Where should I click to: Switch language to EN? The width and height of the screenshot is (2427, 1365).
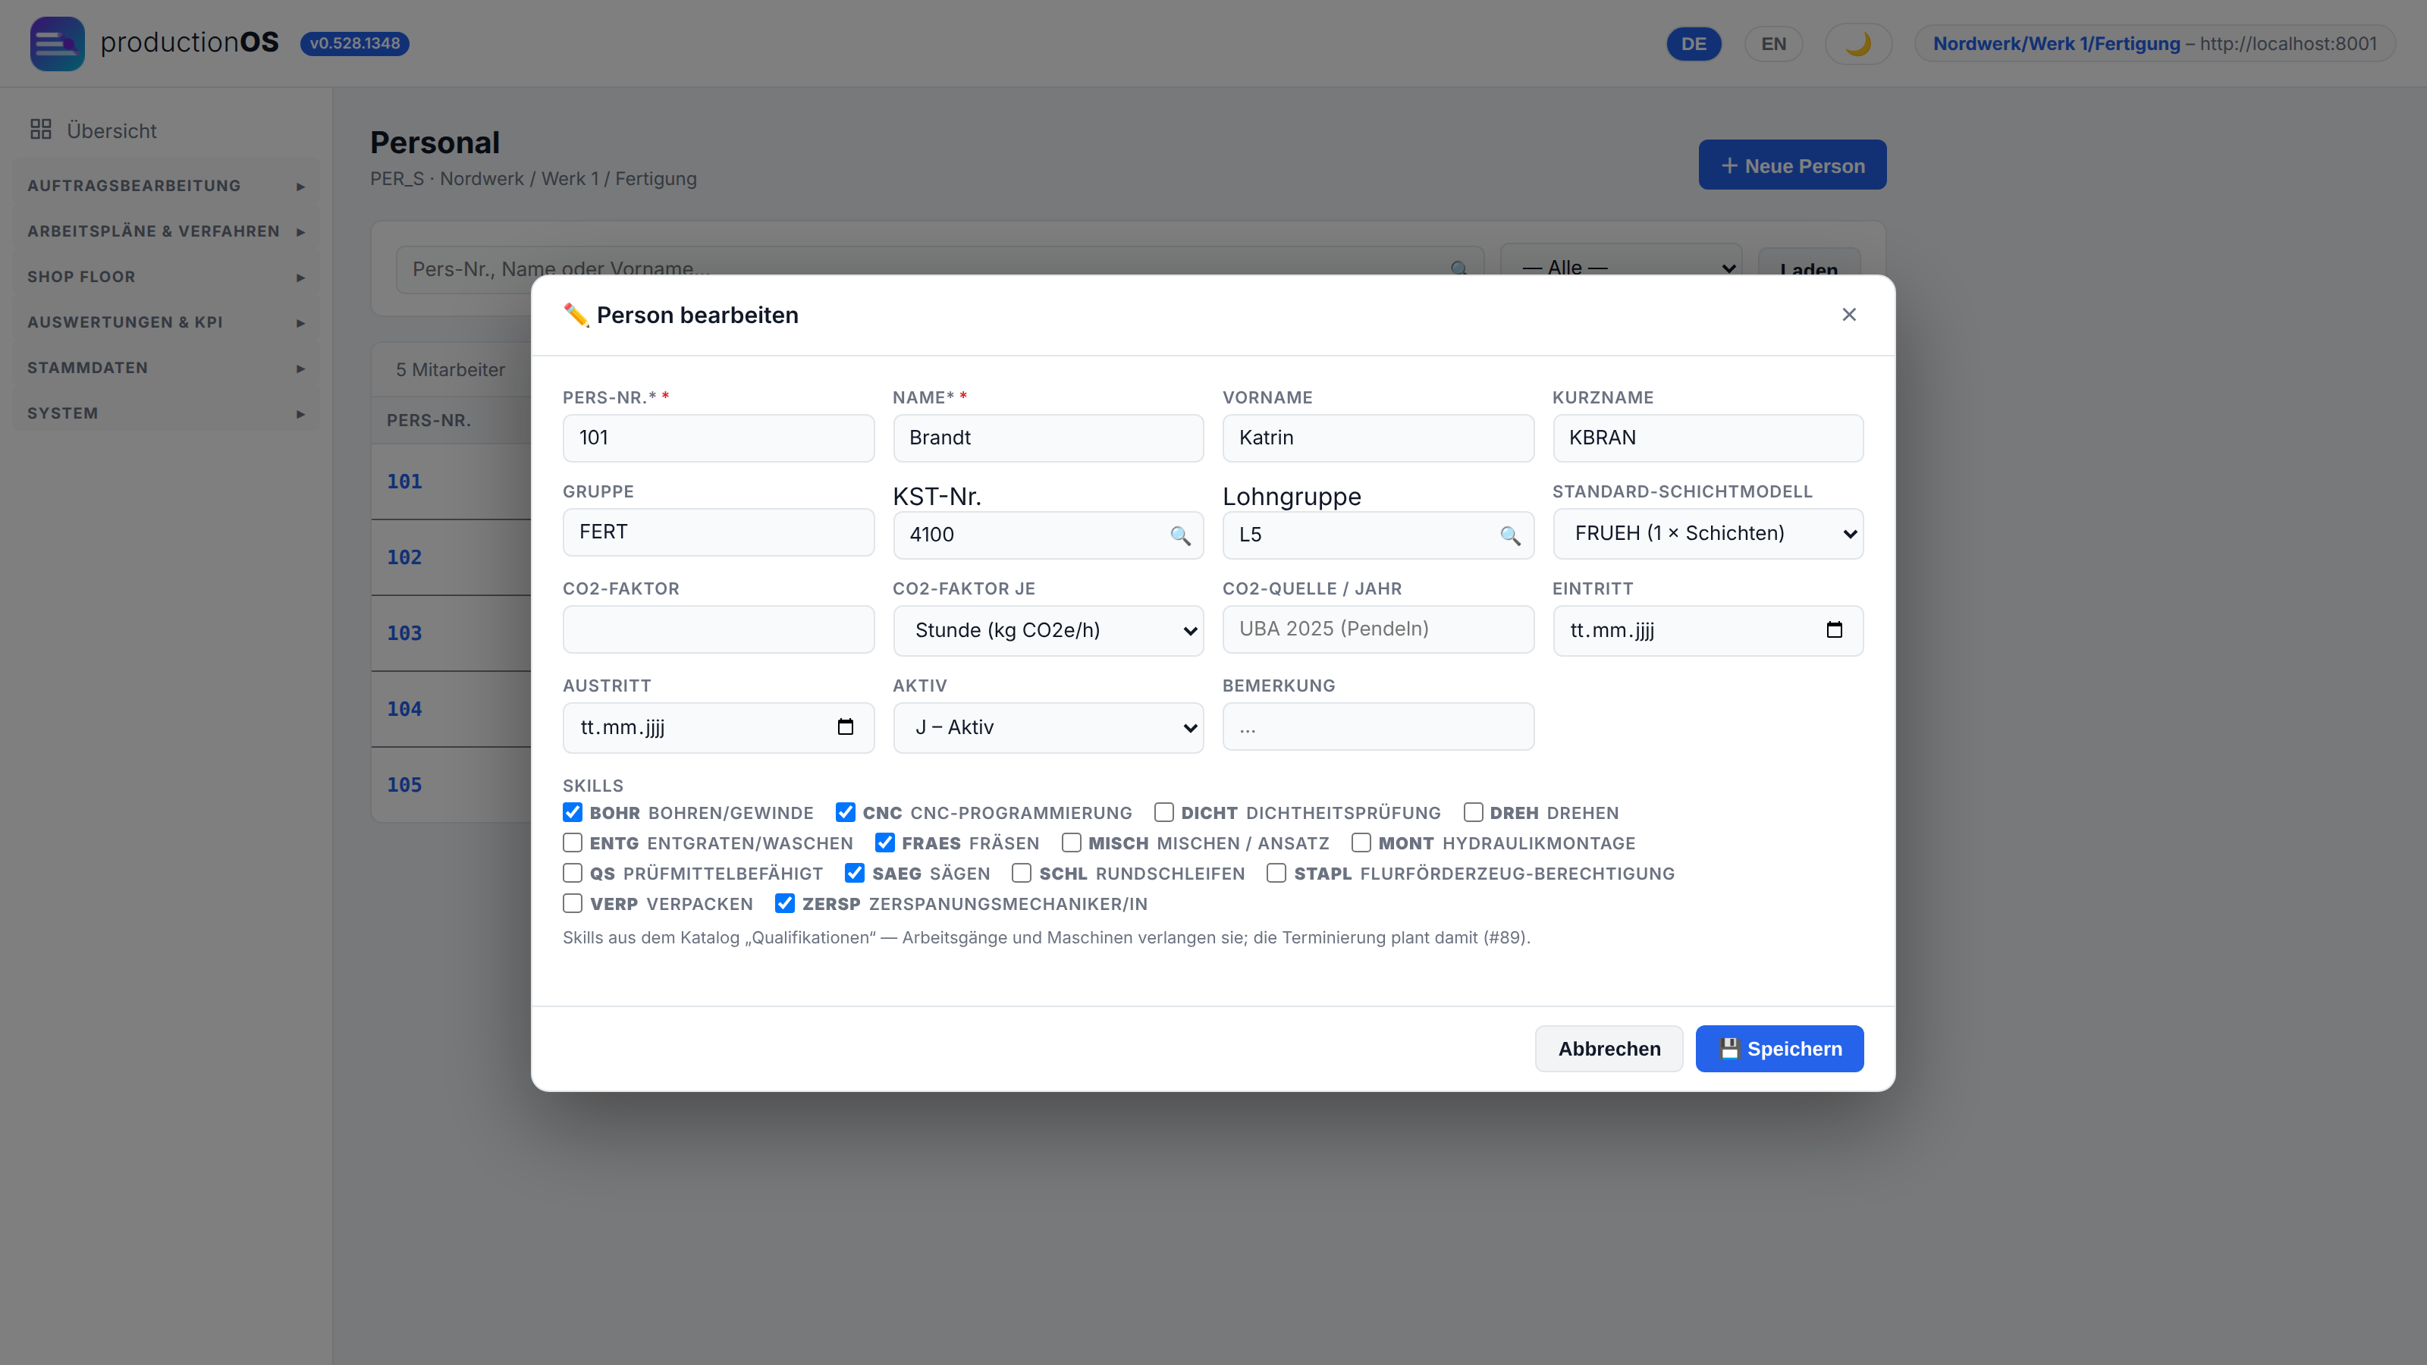(1773, 43)
